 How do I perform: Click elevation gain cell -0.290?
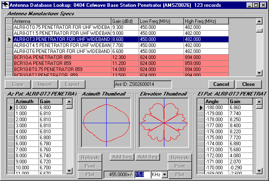[241, 168]
